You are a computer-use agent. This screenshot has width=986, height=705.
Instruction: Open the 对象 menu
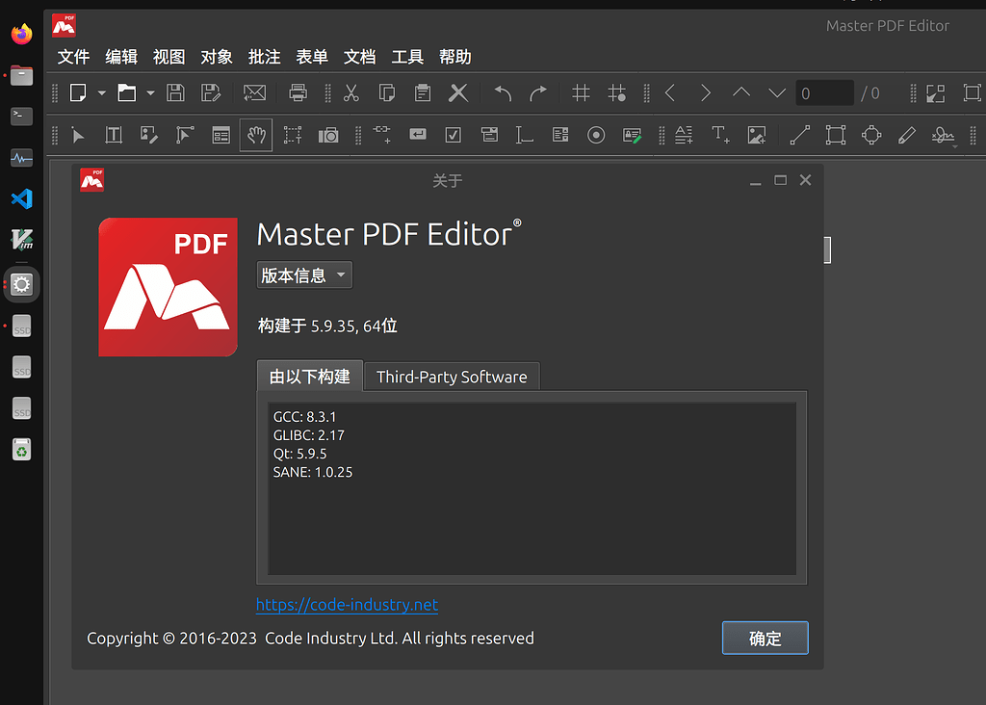point(217,57)
